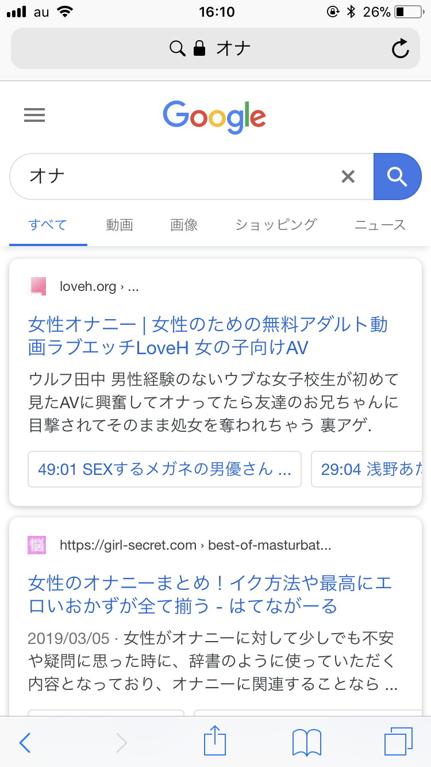Switch to the 画像 tab

coord(184,225)
